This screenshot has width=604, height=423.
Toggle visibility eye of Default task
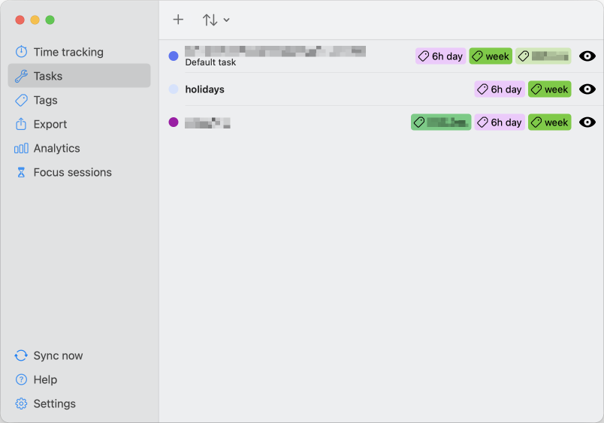587,56
